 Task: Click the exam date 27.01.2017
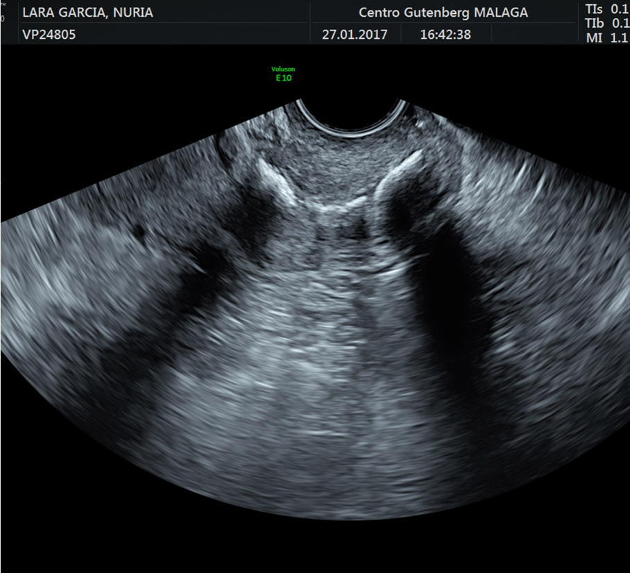coord(355,35)
